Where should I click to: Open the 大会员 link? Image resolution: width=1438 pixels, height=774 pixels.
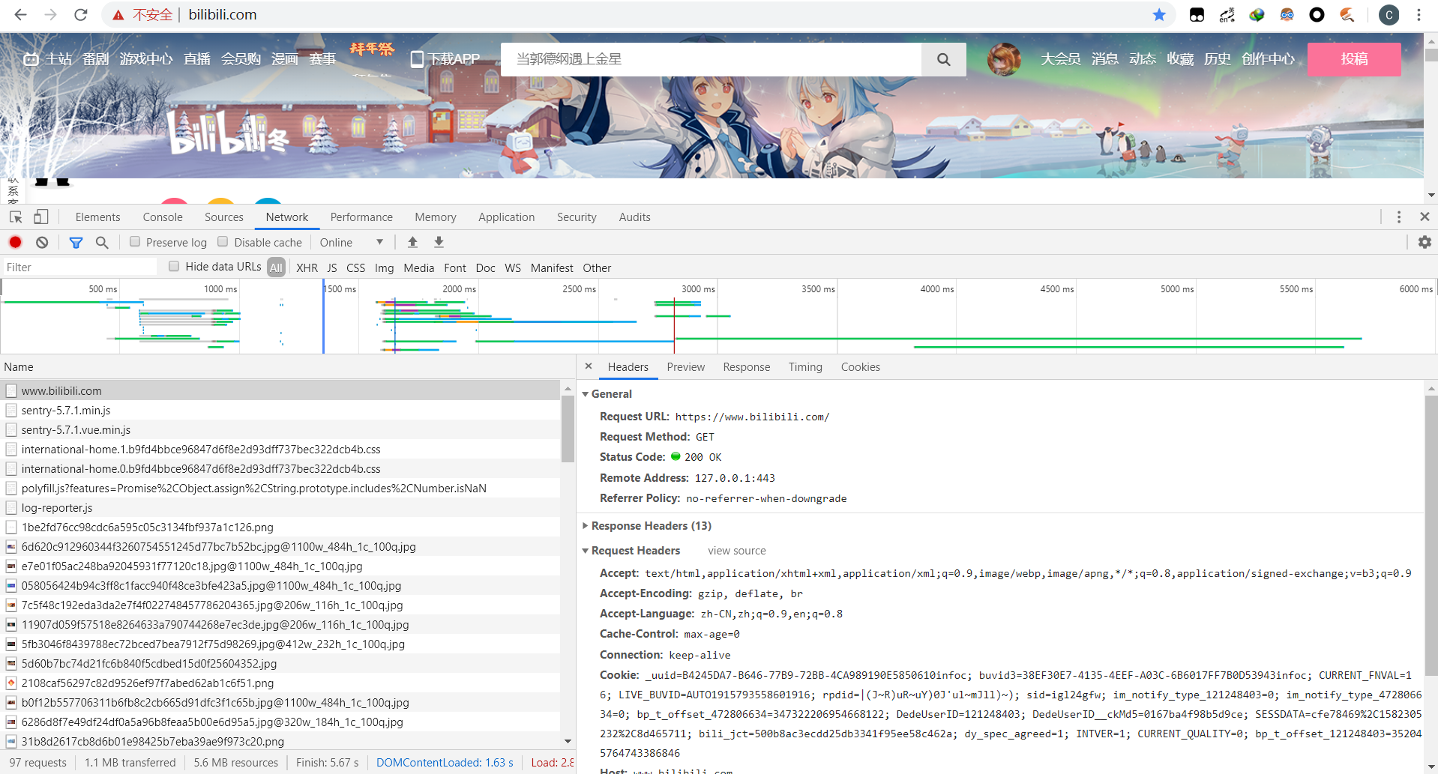(1060, 59)
